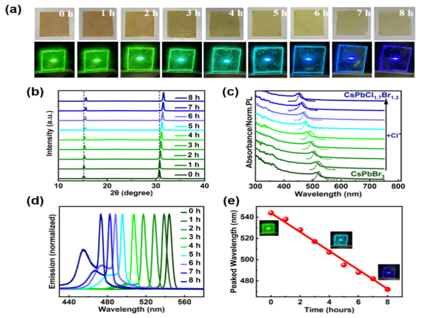This screenshot has width=432, height=318.
Task: Click the deep blue fluorescence image under 8 h
Action: (394, 61)
